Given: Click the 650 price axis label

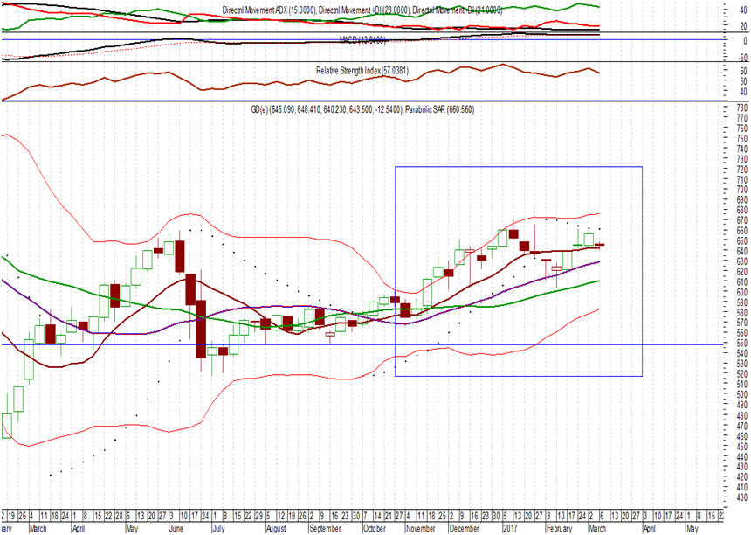Looking at the screenshot, I should click(x=741, y=241).
